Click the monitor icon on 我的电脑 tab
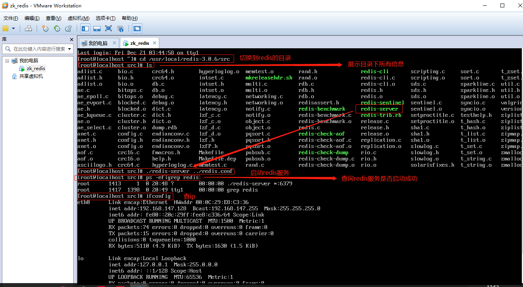Image resolution: width=523 pixels, height=287 pixels. pyautogui.click(x=84, y=43)
